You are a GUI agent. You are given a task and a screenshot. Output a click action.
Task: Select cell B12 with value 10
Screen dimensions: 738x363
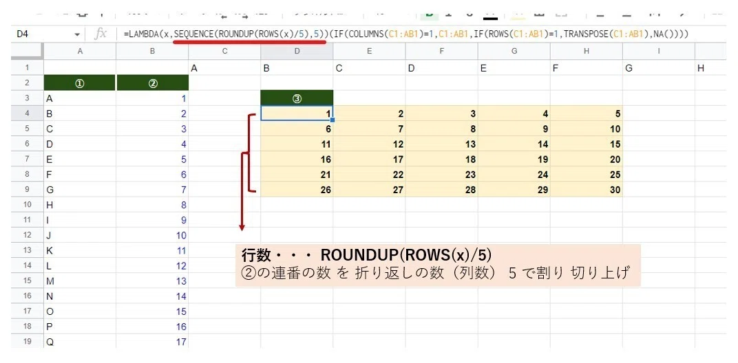[x=153, y=235]
